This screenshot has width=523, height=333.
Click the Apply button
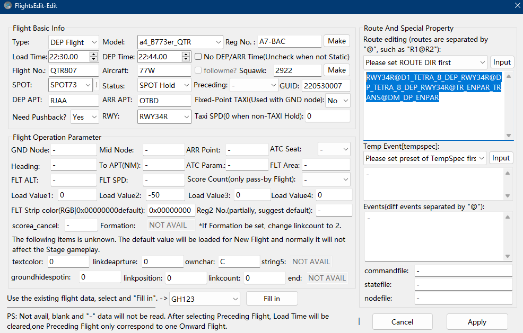tap(477, 322)
